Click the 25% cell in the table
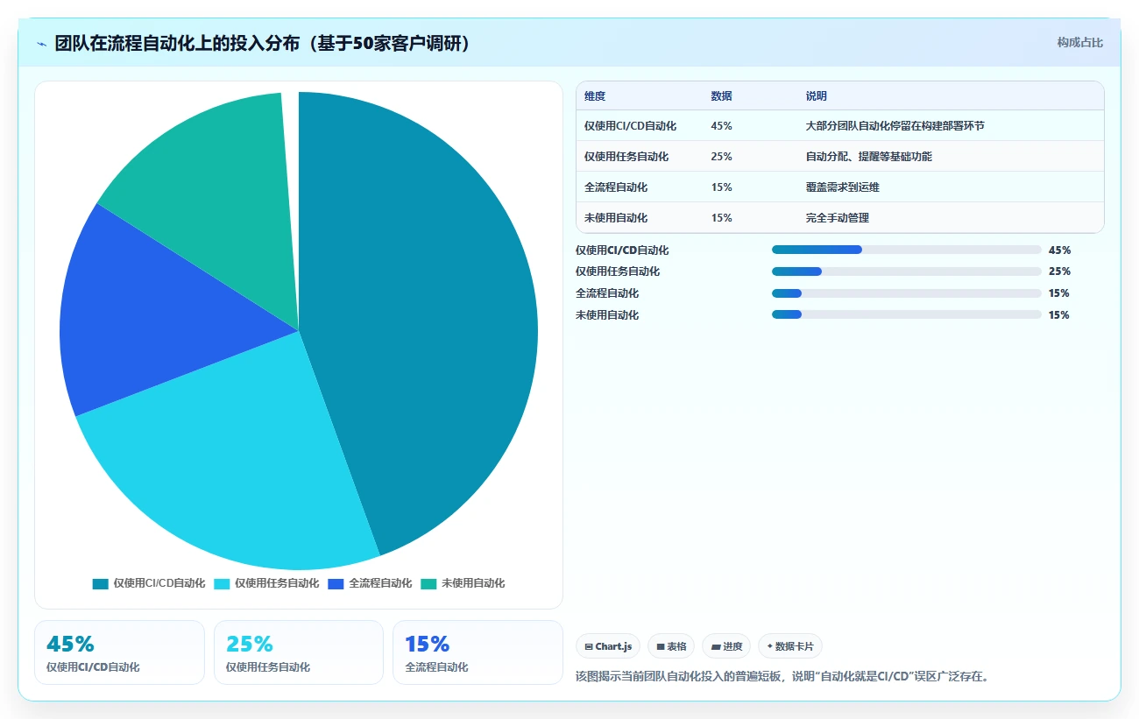Screen dimensions: 1139x719 tap(721, 157)
